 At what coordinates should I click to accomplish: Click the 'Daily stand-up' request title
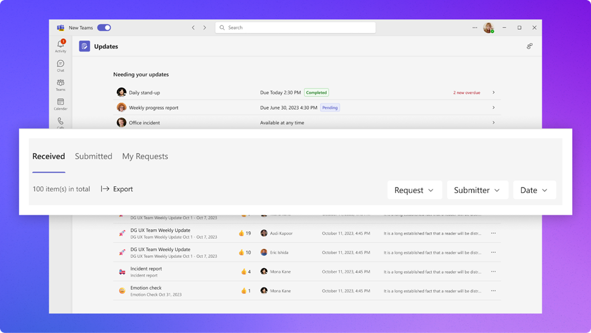coord(144,92)
